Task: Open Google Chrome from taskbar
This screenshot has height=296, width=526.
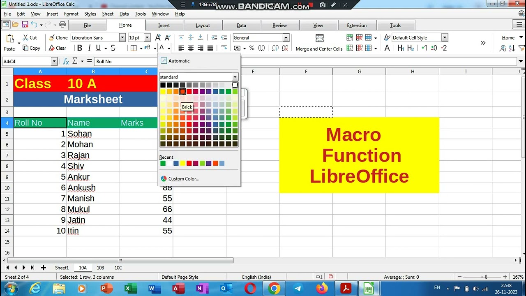Action: [x=274, y=289]
